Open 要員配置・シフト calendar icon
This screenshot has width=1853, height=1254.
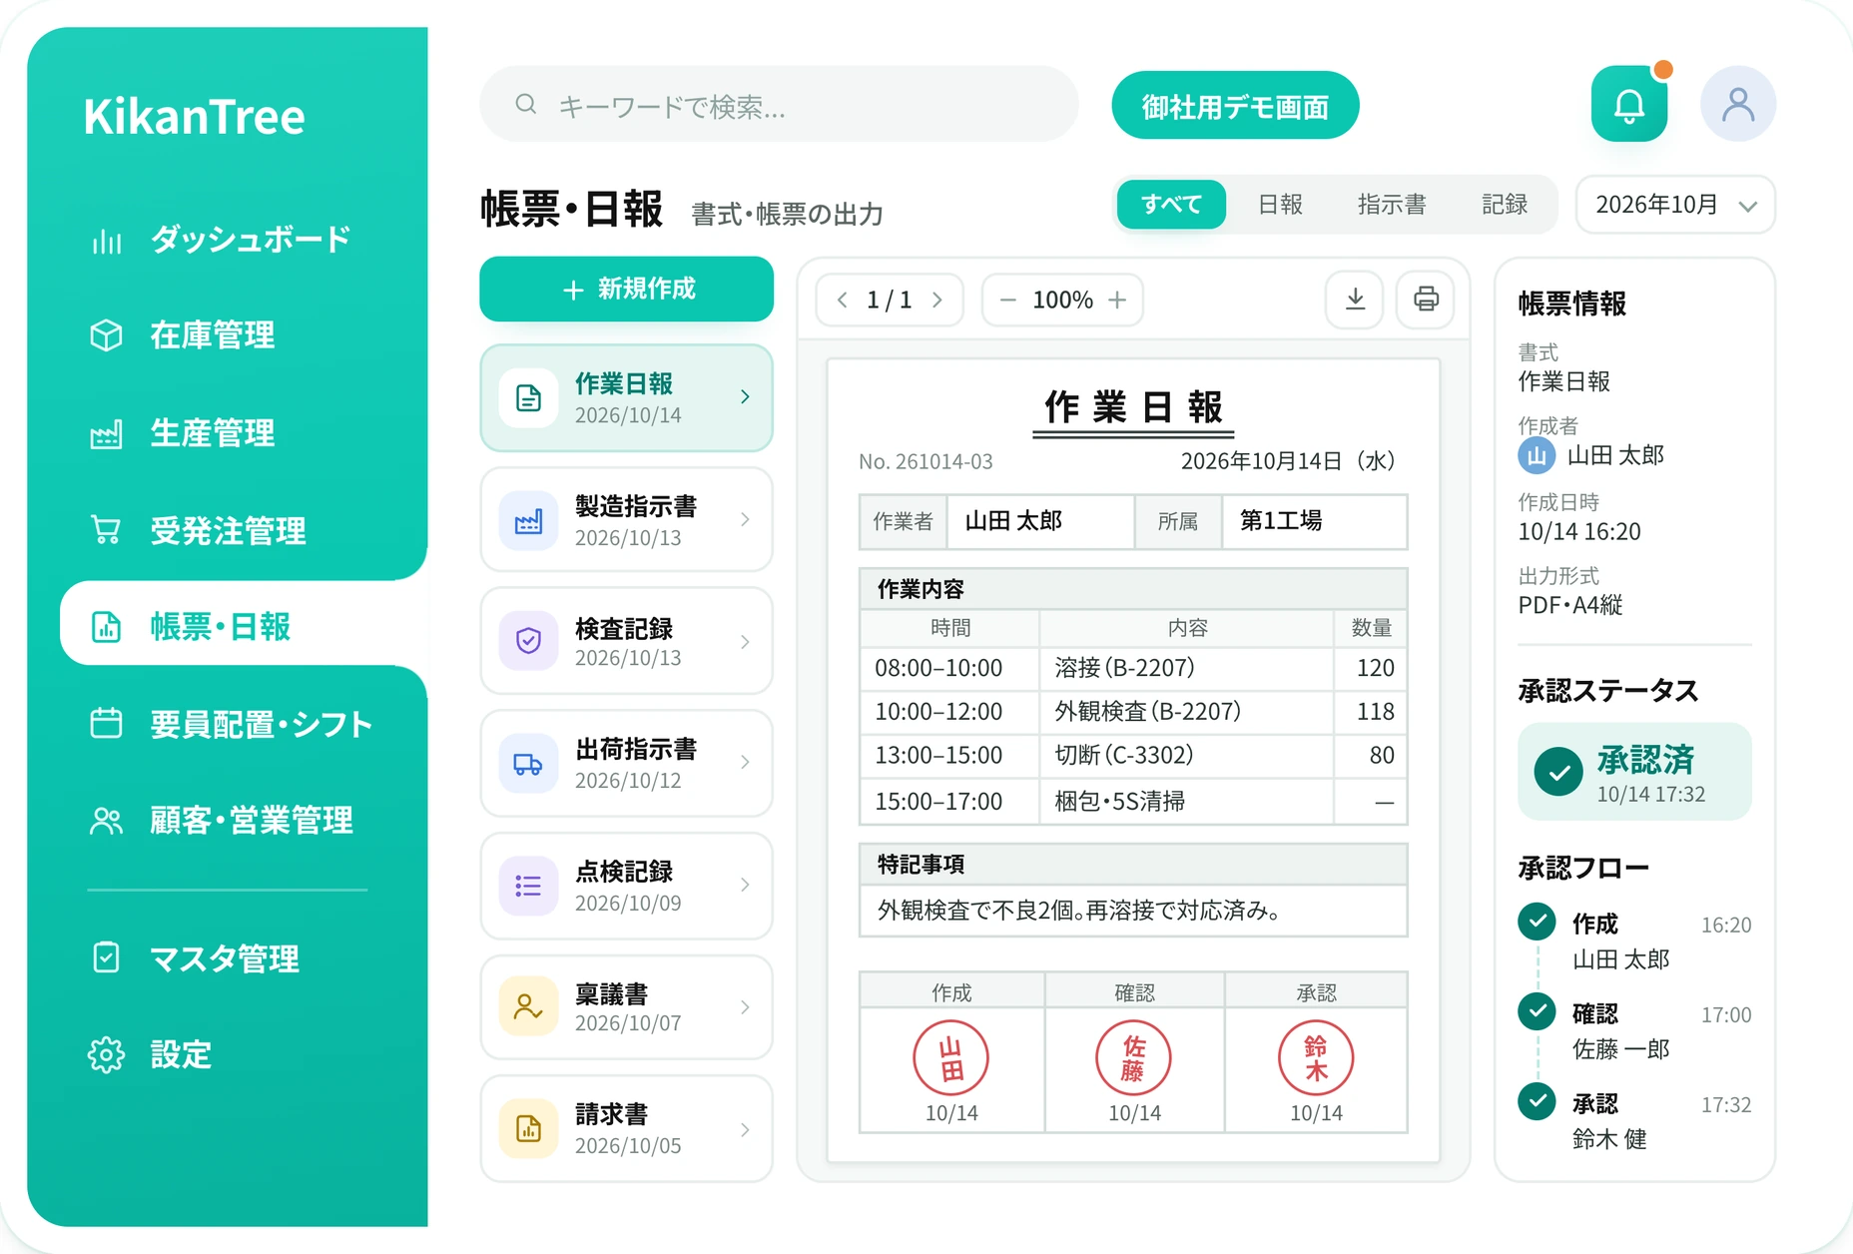106,723
